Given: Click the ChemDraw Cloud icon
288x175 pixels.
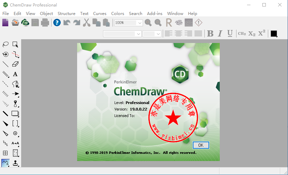Looking at the screenshot, I should (x=25, y=23).
